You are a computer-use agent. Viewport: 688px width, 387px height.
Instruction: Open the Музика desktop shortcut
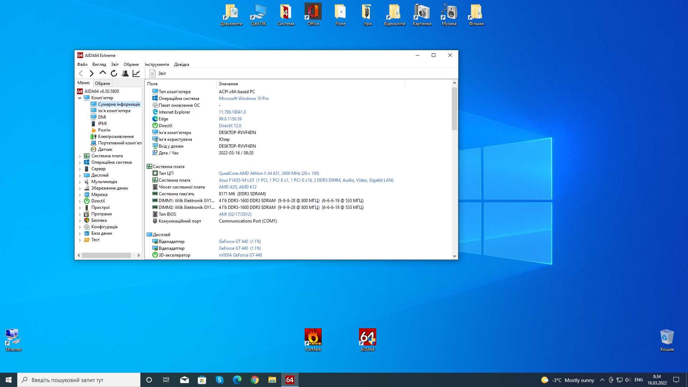coord(449,15)
